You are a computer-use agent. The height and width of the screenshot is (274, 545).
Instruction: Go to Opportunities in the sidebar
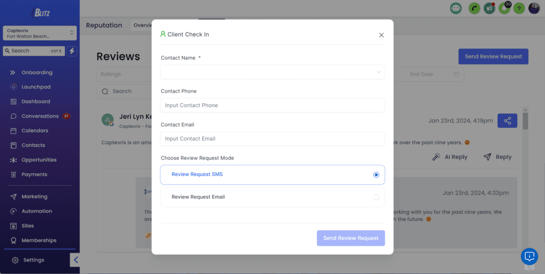[39, 160]
